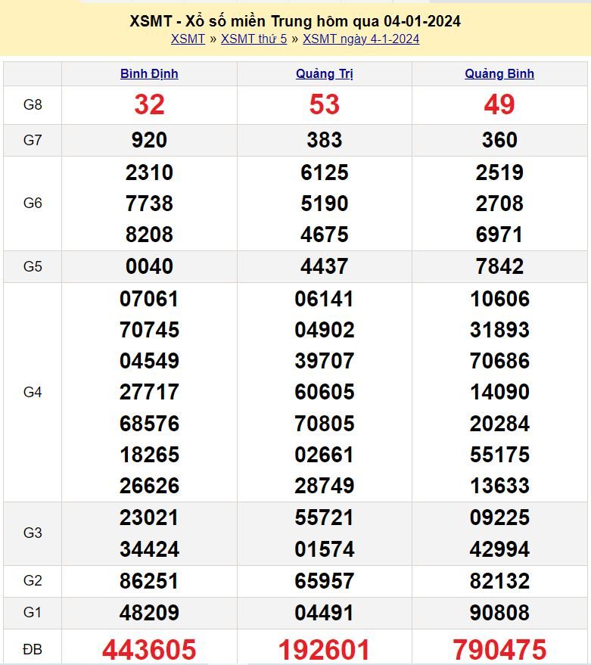Click the red G8 number 53

pos(325,104)
